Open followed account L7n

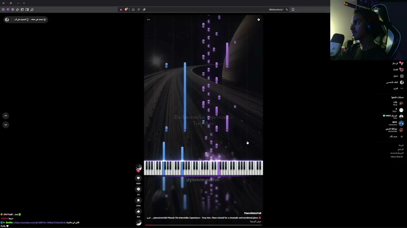(x=397, y=103)
